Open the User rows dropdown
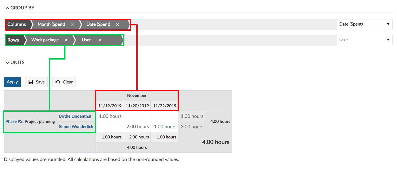 pos(364,40)
